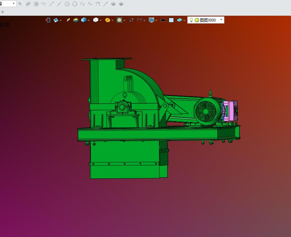The image size is (291, 237).
Task: Select the arrow pointer tool in top toolbar
Action: [x=21, y=4]
